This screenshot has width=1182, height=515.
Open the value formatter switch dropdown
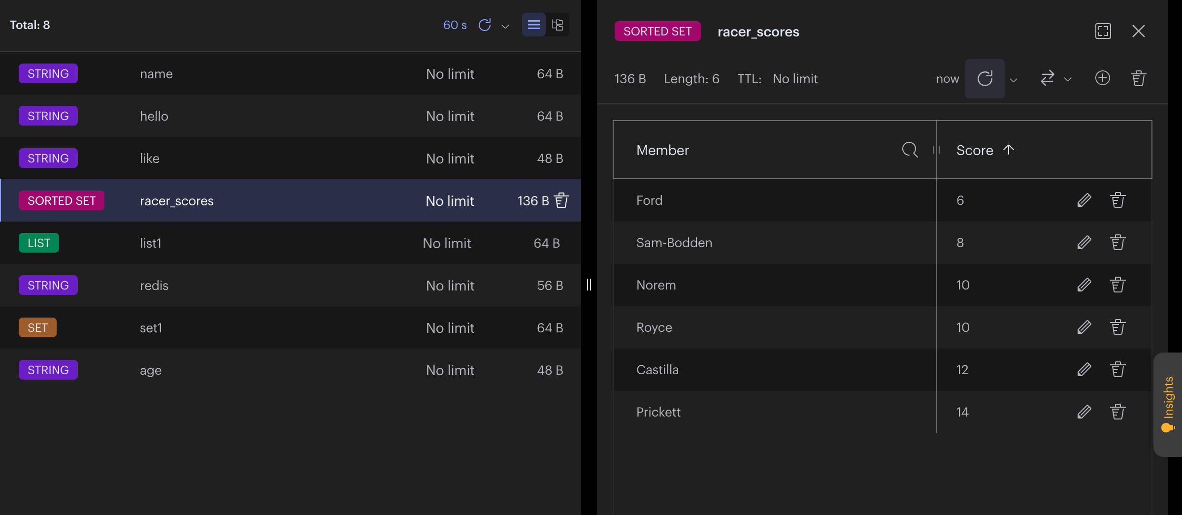[x=1056, y=79]
